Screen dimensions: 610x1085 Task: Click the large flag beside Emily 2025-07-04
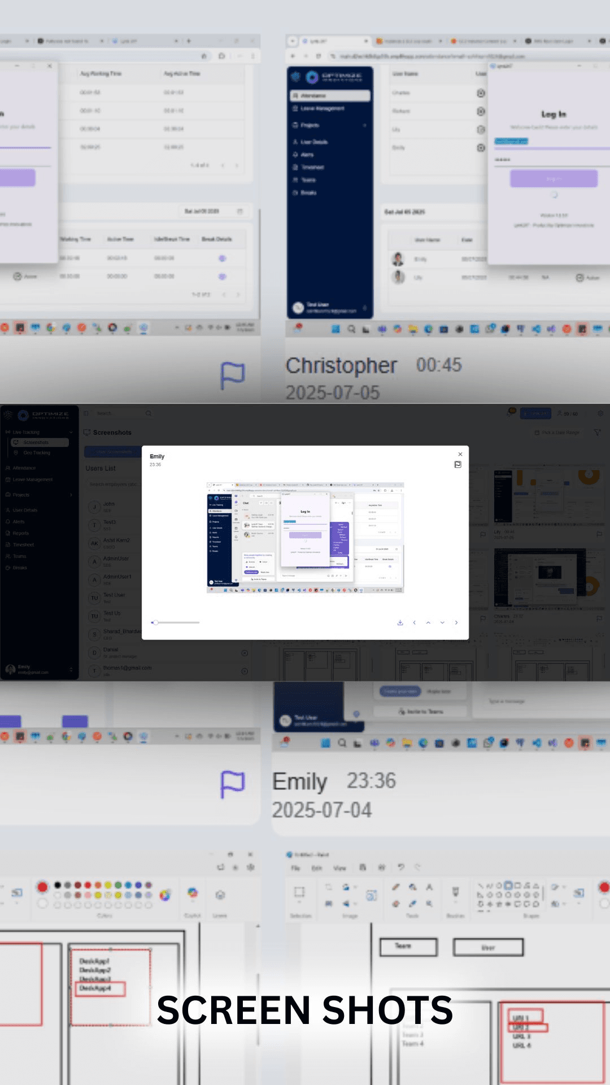click(x=232, y=784)
